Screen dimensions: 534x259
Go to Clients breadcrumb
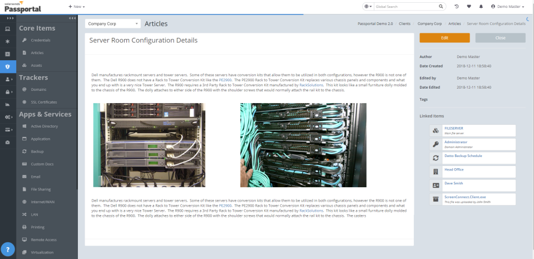pyautogui.click(x=404, y=24)
